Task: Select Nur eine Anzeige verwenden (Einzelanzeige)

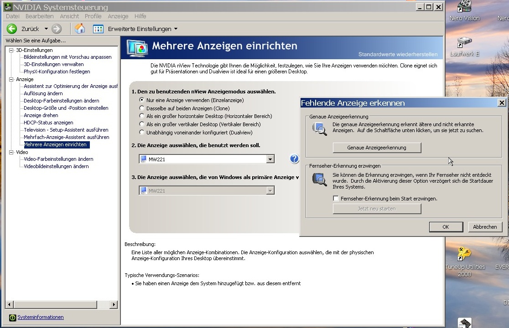Action: (x=141, y=100)
